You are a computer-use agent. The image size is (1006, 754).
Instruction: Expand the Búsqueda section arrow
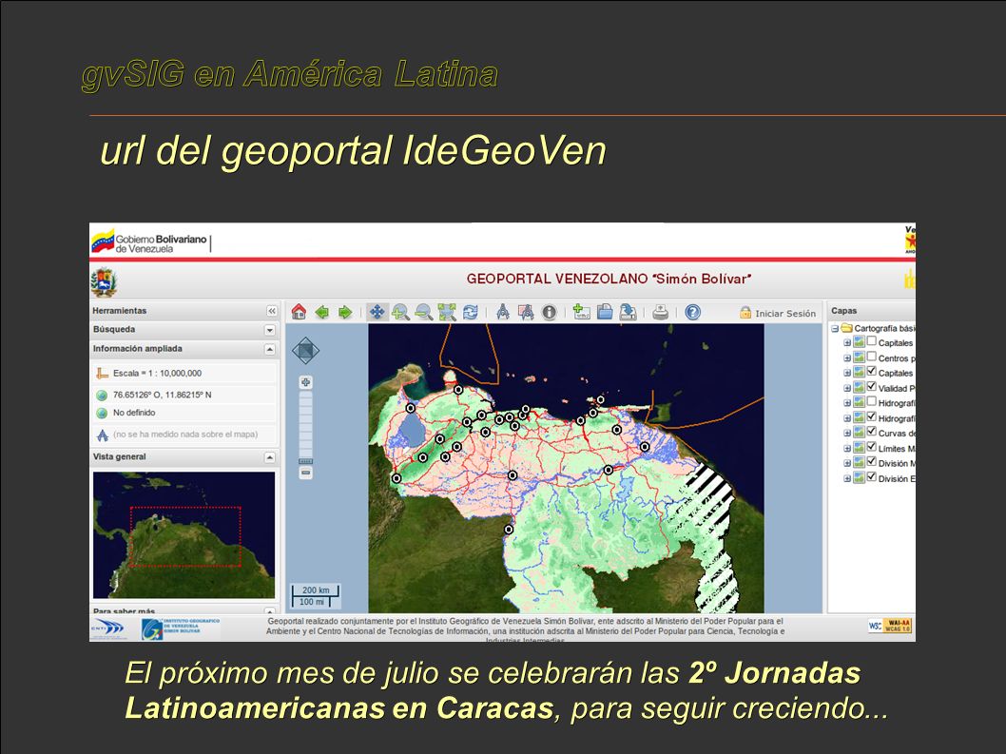[x=270, y=330]
